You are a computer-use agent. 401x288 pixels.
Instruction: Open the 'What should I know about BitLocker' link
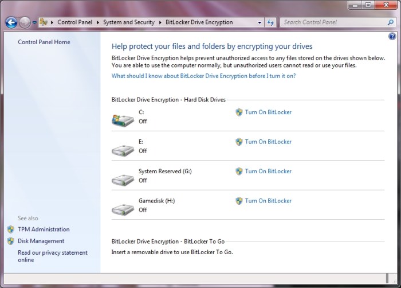click(x=203, y=76)
